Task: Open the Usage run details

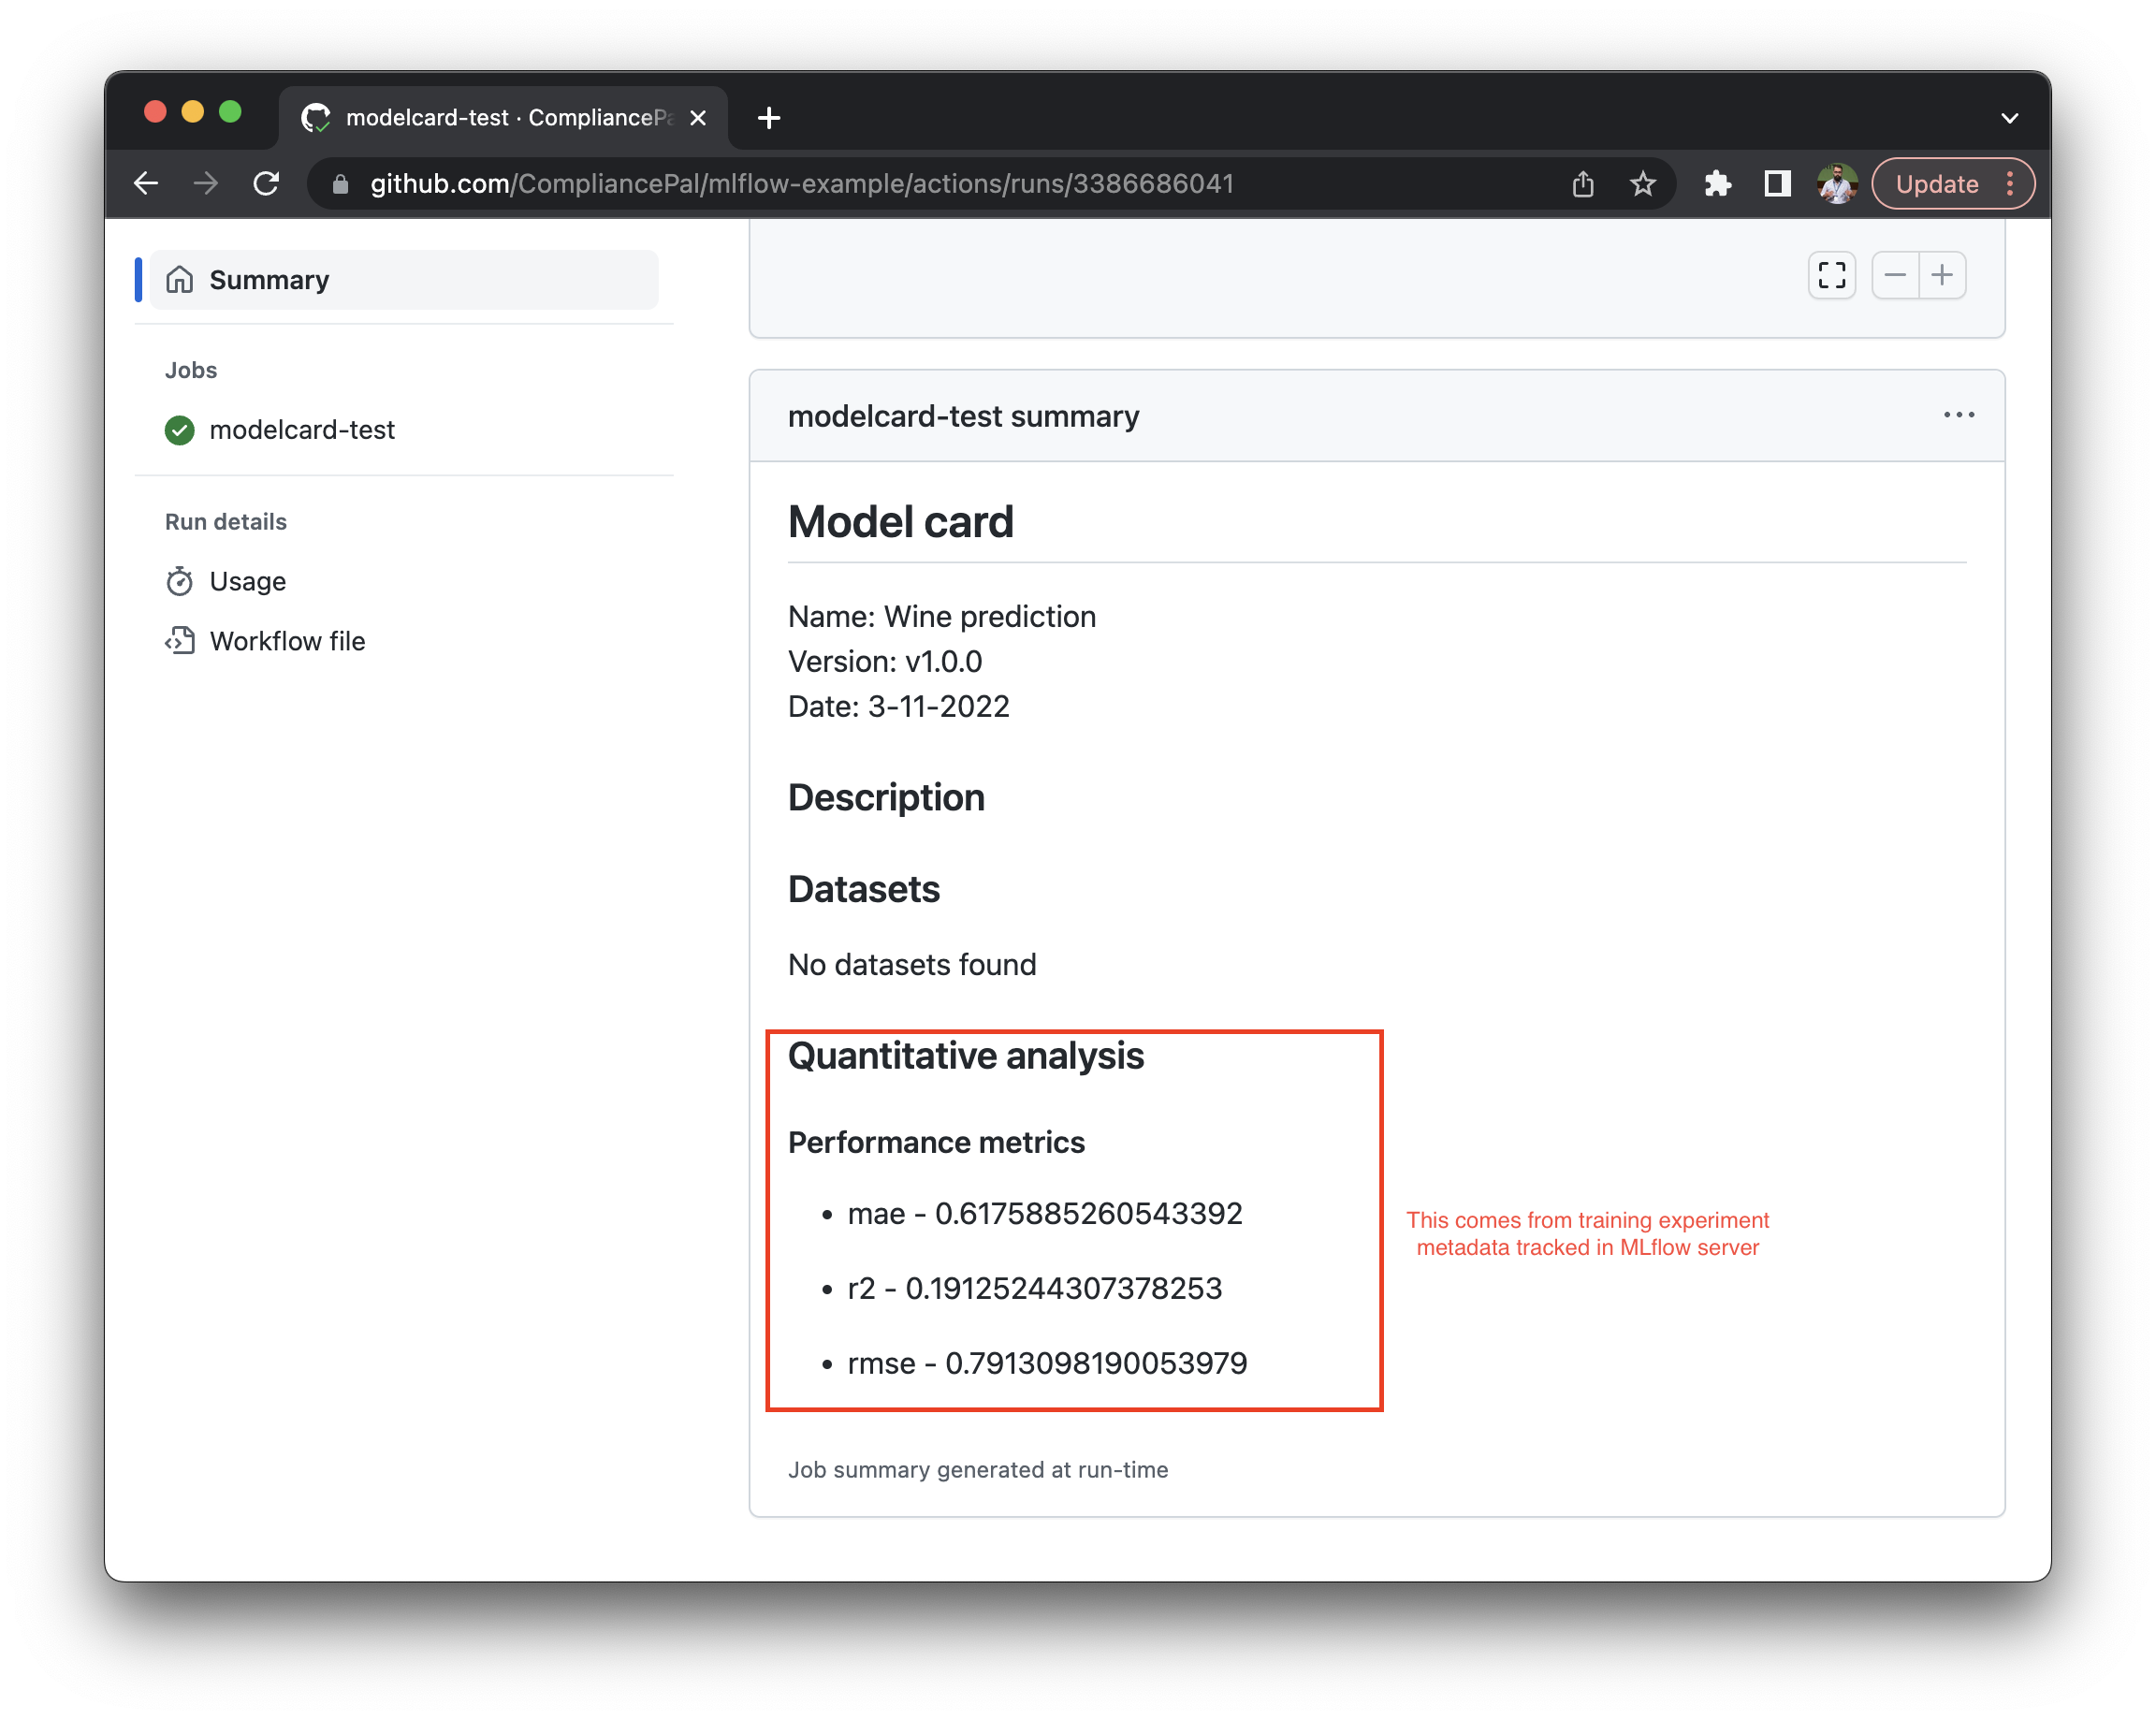Action: (x=247, y=581)
